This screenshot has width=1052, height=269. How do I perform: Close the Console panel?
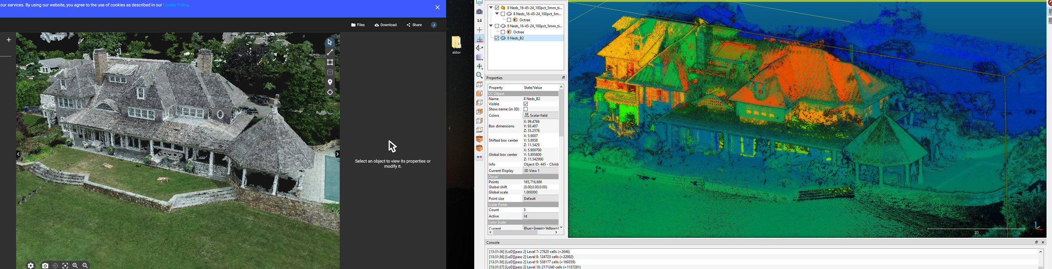click(1043, 243)
